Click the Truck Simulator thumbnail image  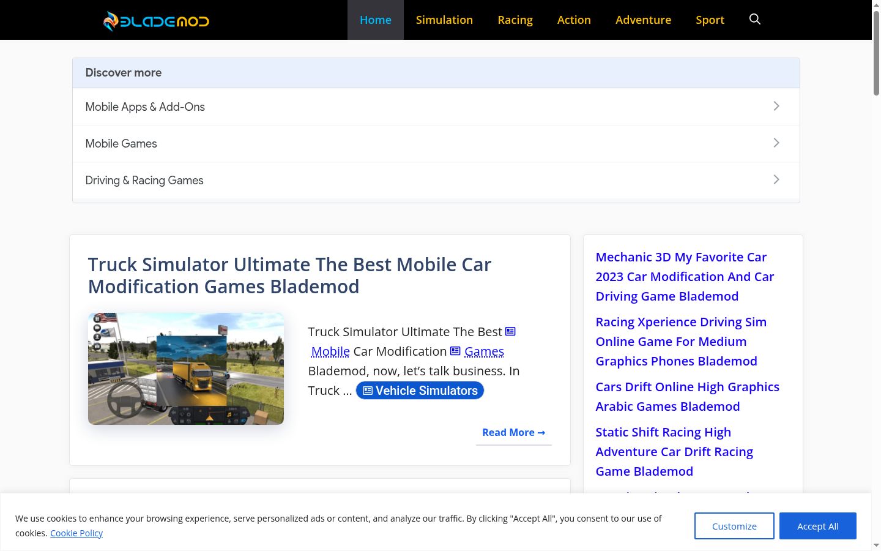[186, 369]
